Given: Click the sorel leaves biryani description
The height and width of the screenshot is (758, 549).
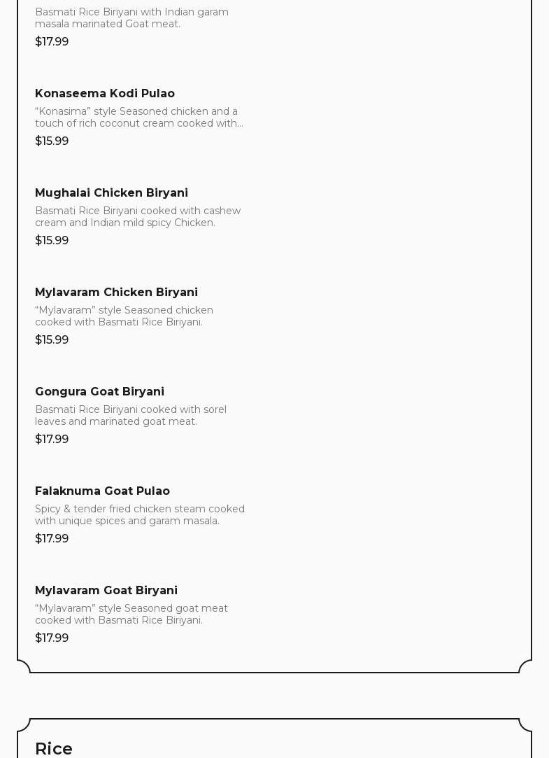Looking at the screenshot, I should (131, 415).
